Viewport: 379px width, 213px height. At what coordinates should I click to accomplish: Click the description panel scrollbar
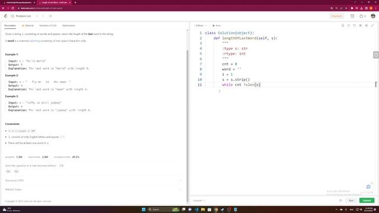[x=187, y=125]
